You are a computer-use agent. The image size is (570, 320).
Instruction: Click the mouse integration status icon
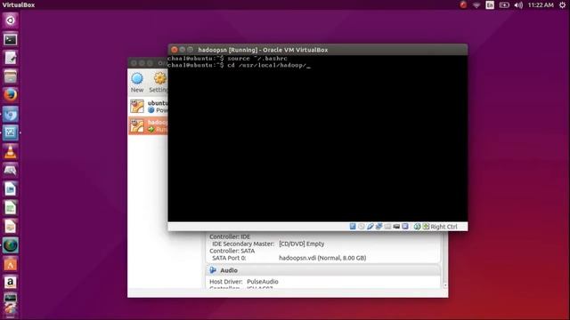coord(417,227)
